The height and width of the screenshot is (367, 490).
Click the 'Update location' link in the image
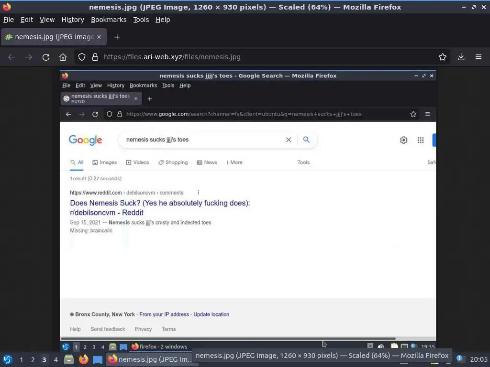pos(211,314)
